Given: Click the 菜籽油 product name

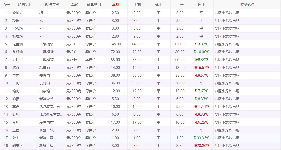Looking at the screenshot, I should [x=18, y=52].
